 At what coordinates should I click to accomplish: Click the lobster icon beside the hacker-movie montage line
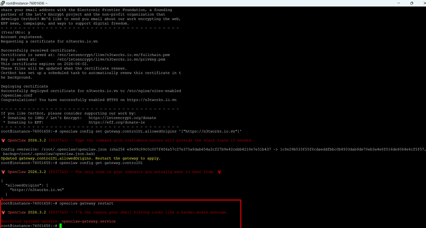pos(3,212)
